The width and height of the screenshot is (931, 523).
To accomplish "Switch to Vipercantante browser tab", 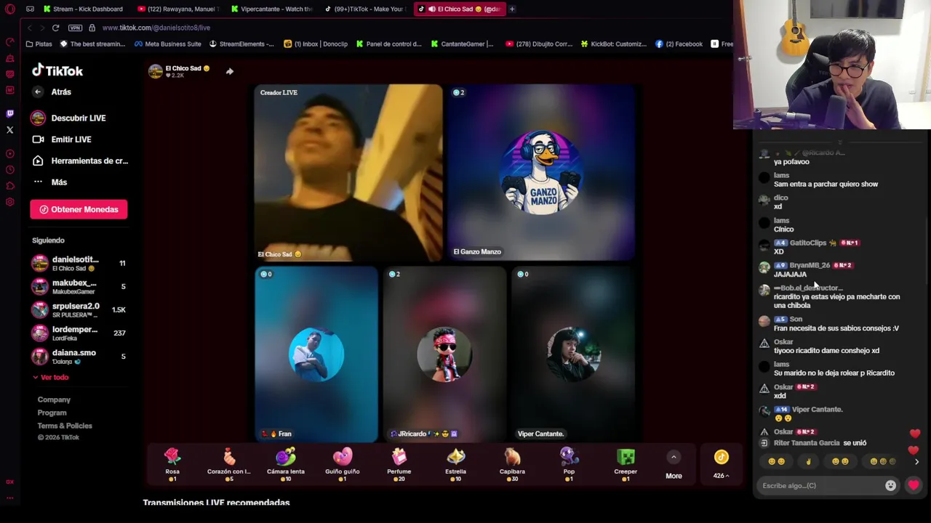I will 272,9.
